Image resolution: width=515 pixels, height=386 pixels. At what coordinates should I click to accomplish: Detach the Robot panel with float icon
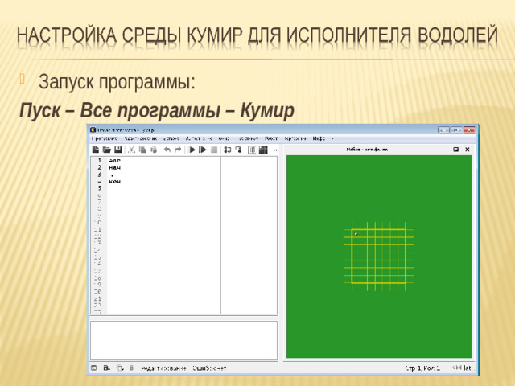456,150
